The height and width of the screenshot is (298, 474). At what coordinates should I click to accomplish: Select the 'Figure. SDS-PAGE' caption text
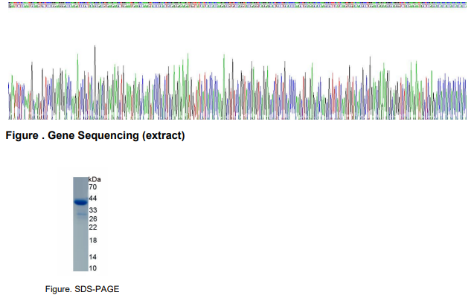(x=82, y=288)
